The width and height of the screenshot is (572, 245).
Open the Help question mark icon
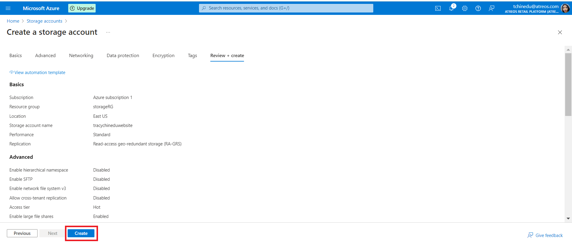(x=478, y=8)
